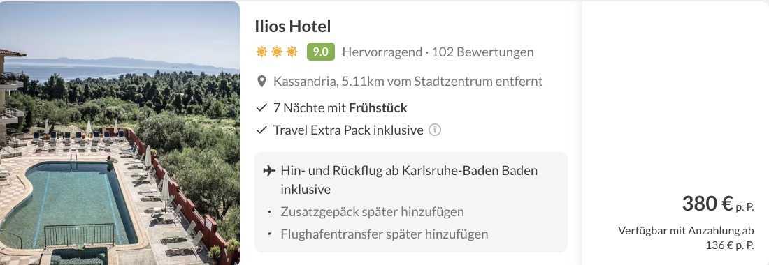Viewport: 769px width, 265px height.
Task: Click the checkmark beside Travel Extra Pack inklusive
Action: [261, 130]
